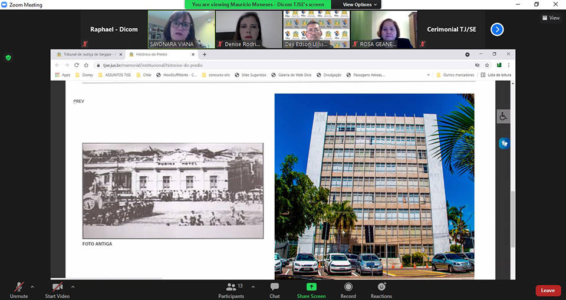566x300 pixels.
Task: Click the blue sign-language hands widget
Action: coord(504,143)
